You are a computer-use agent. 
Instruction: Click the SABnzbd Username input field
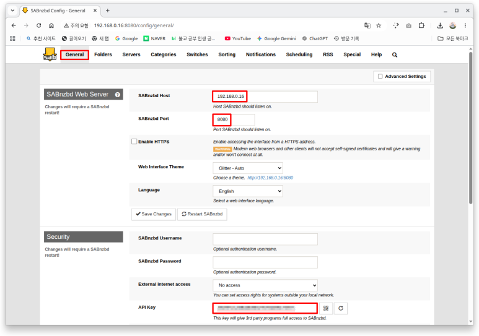pos(265,239)
